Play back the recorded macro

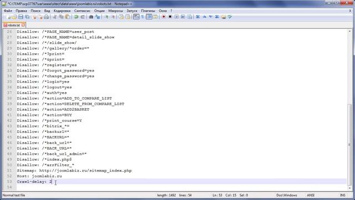(x=176, y=17)
